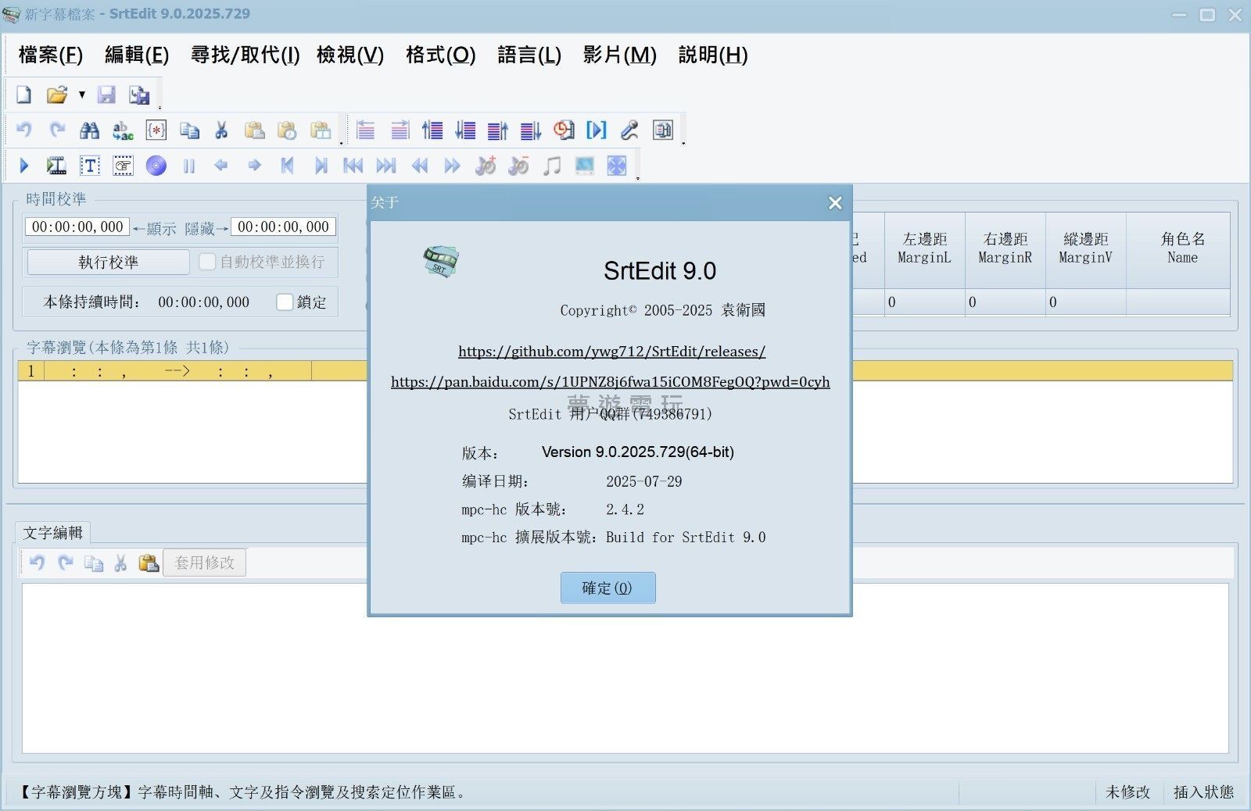
Task: Click the first Paste clipboard icon
Action: pos(254,130)
